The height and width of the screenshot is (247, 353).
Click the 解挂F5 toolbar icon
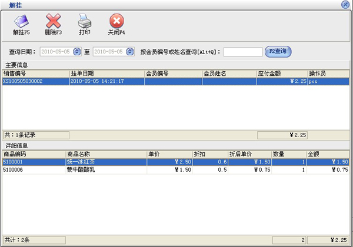pos(21,23)
